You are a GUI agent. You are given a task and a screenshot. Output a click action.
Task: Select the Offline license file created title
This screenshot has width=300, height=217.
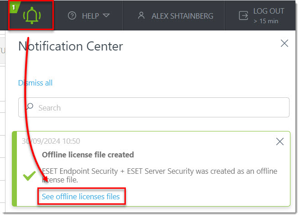click(88, 155)
